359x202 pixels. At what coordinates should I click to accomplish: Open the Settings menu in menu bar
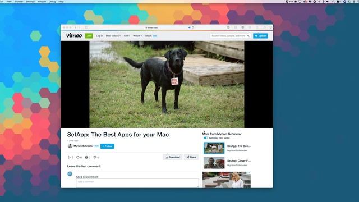tap(30, 1)
